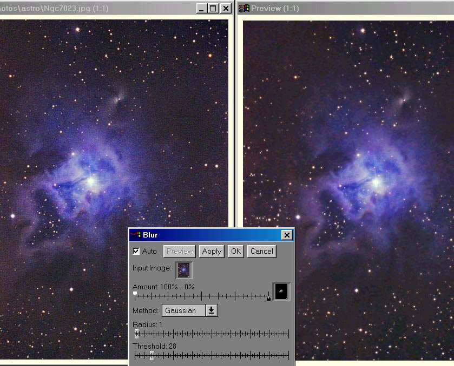This screenshot has height=366, width=454.
Task: Click the Gaussian method combo box field
Action: (x=183, y=310)
